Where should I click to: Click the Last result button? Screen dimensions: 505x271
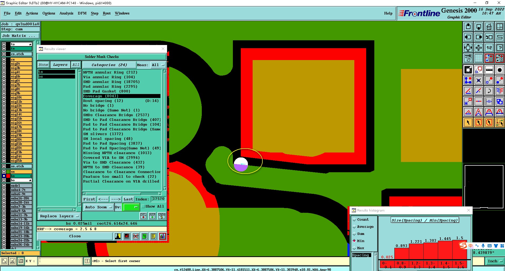(x=128, y=199)
